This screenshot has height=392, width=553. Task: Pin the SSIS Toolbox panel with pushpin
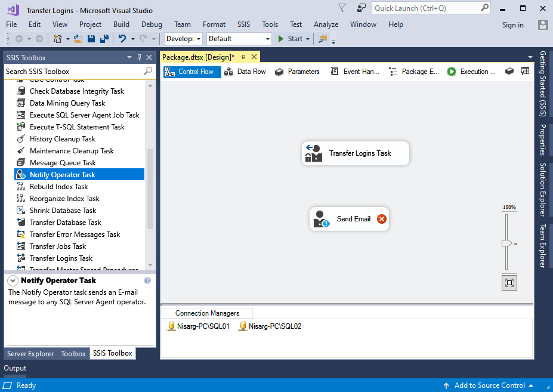point(140,57)
